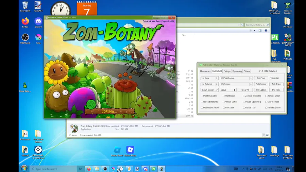Toggle the Explorer preview pane icon
Viewport: 306px width, 172px height.
pyautogui.click(x=260, y=30)
